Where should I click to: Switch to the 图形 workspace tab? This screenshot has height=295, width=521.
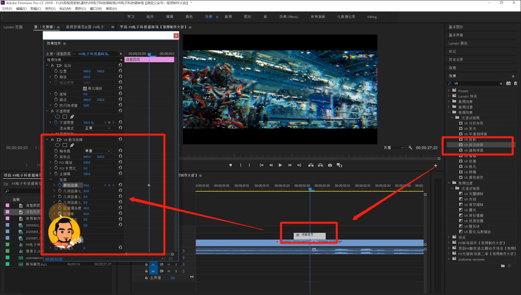(x=247, y=16)
